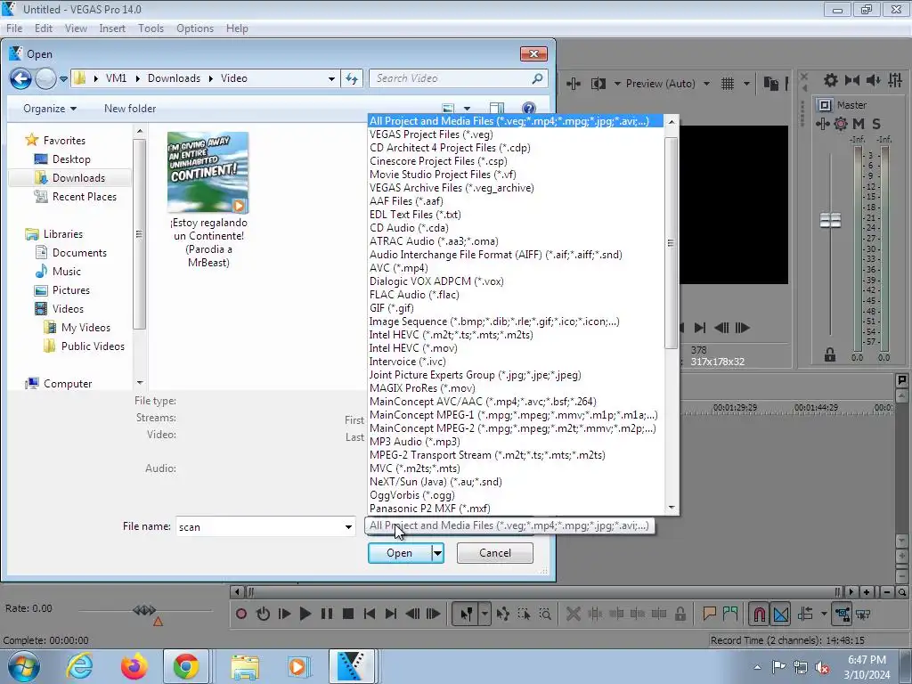Image resolution: width=912 pixels, height=684 pixels.
Task: Open the Edit menu
Action: [x=43, y=28]
